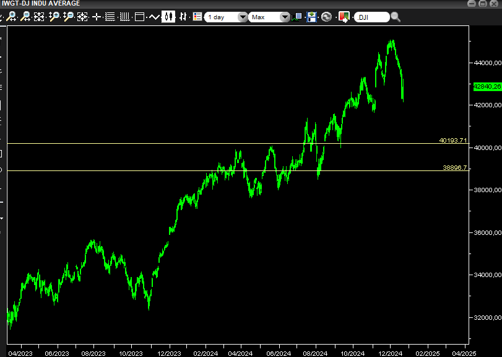Click the export chart icon

(344, 17)
